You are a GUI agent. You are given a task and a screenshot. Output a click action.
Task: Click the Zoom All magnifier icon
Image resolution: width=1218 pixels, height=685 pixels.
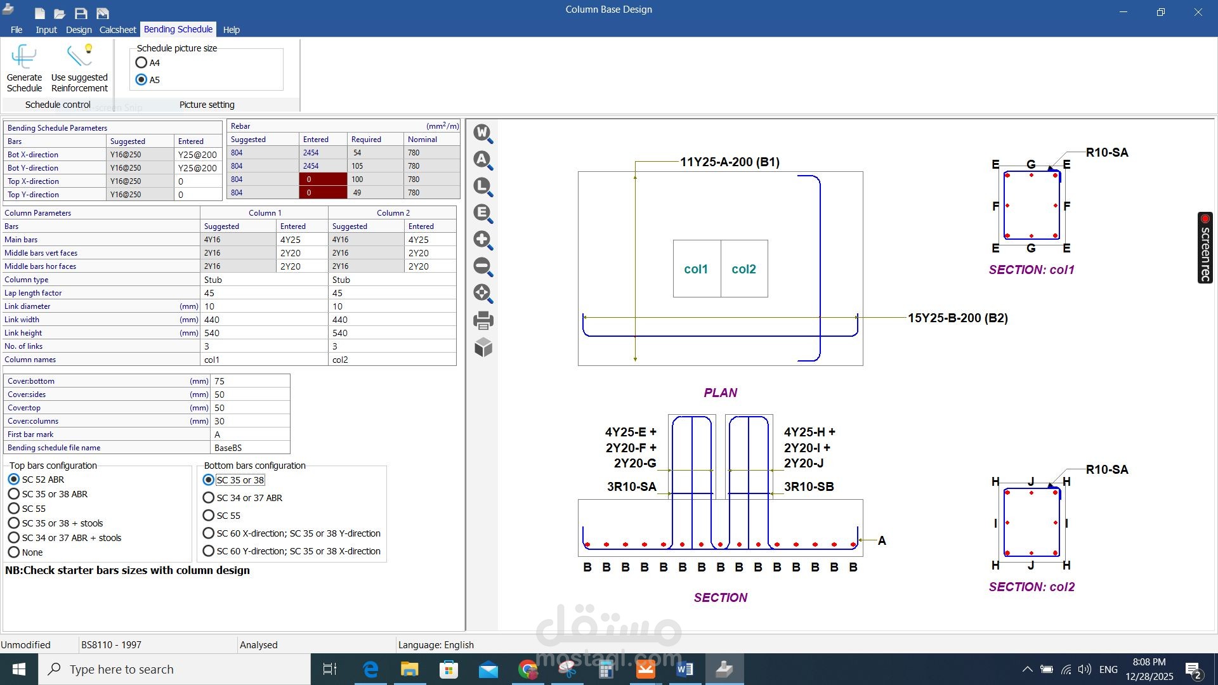click(x=483, y=160)
